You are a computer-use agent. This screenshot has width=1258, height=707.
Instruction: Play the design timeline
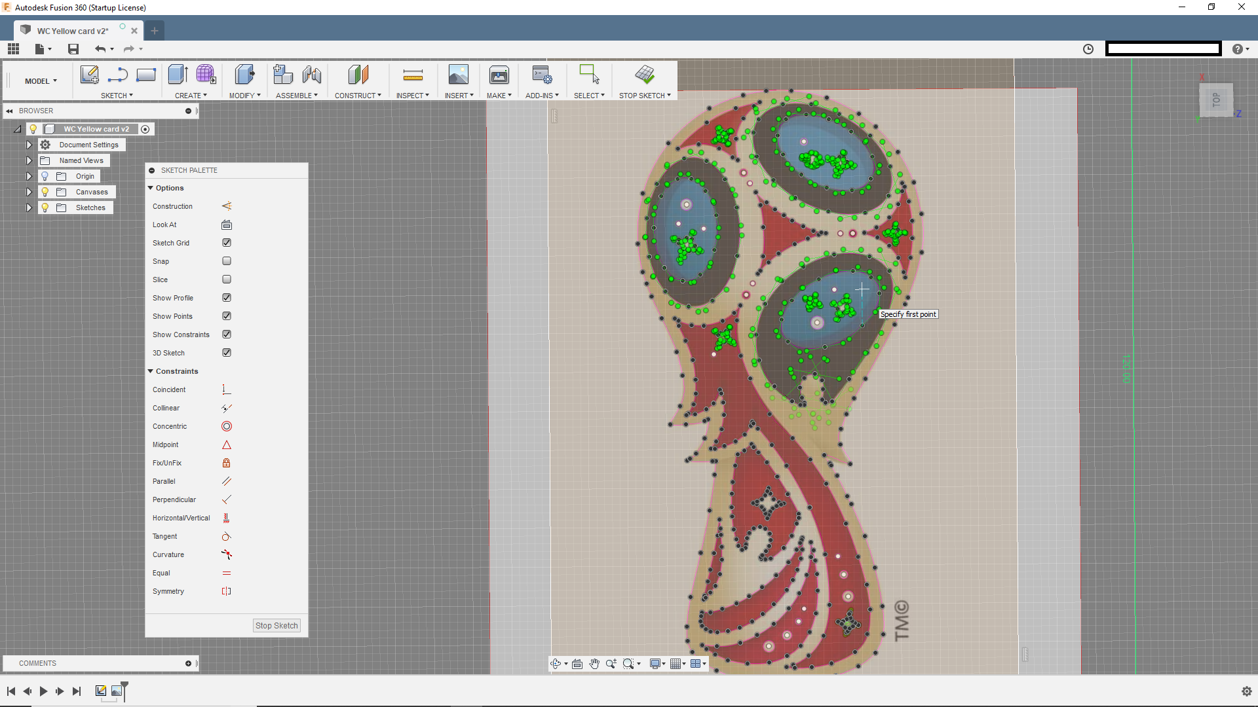[43, 691]
